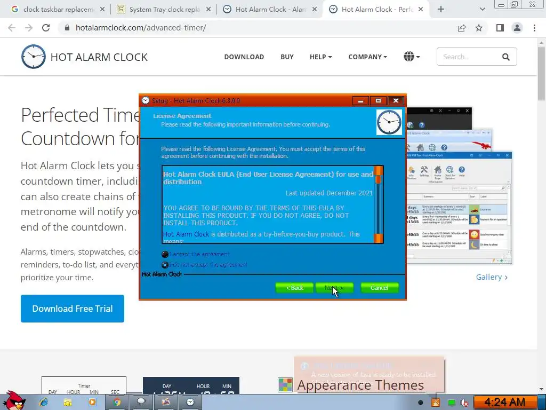Click the webpage vertical scrollbar thumb
This screenshot has width=546, height=410.
coord(542,73)
